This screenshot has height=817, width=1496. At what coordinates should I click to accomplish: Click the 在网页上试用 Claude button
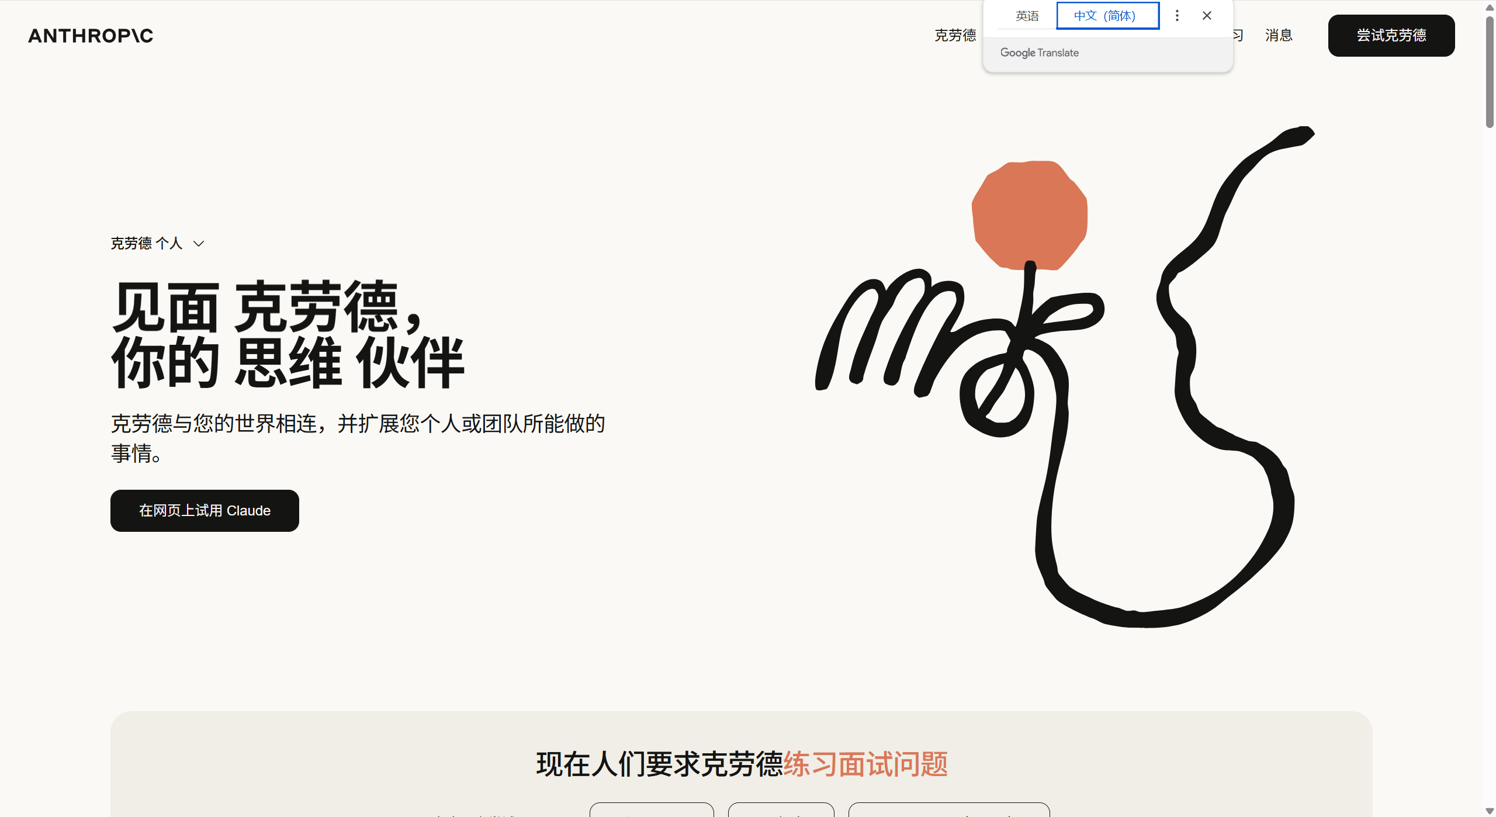205,511
